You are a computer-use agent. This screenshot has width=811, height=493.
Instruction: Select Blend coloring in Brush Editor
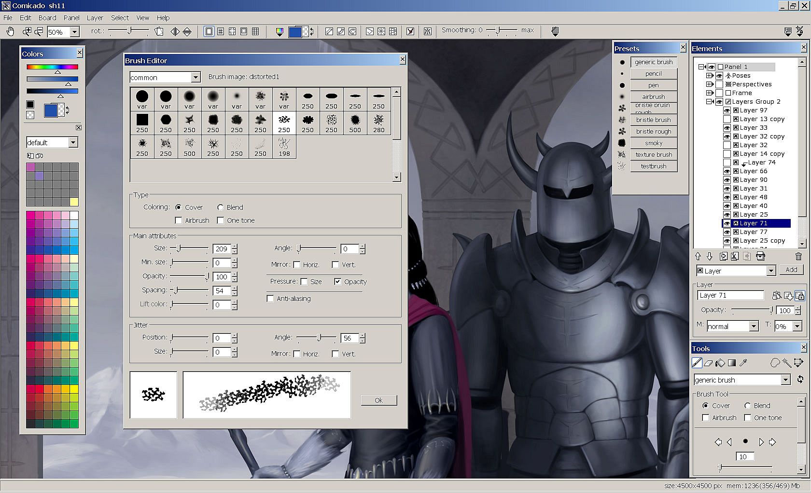coord(221,207)
